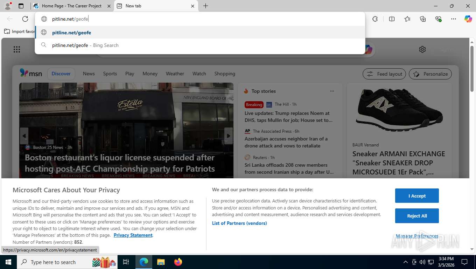Image resolution: width=476 pixels, height=269 pixels.
Task: Open the Play tab
Action: pos(129,74)
